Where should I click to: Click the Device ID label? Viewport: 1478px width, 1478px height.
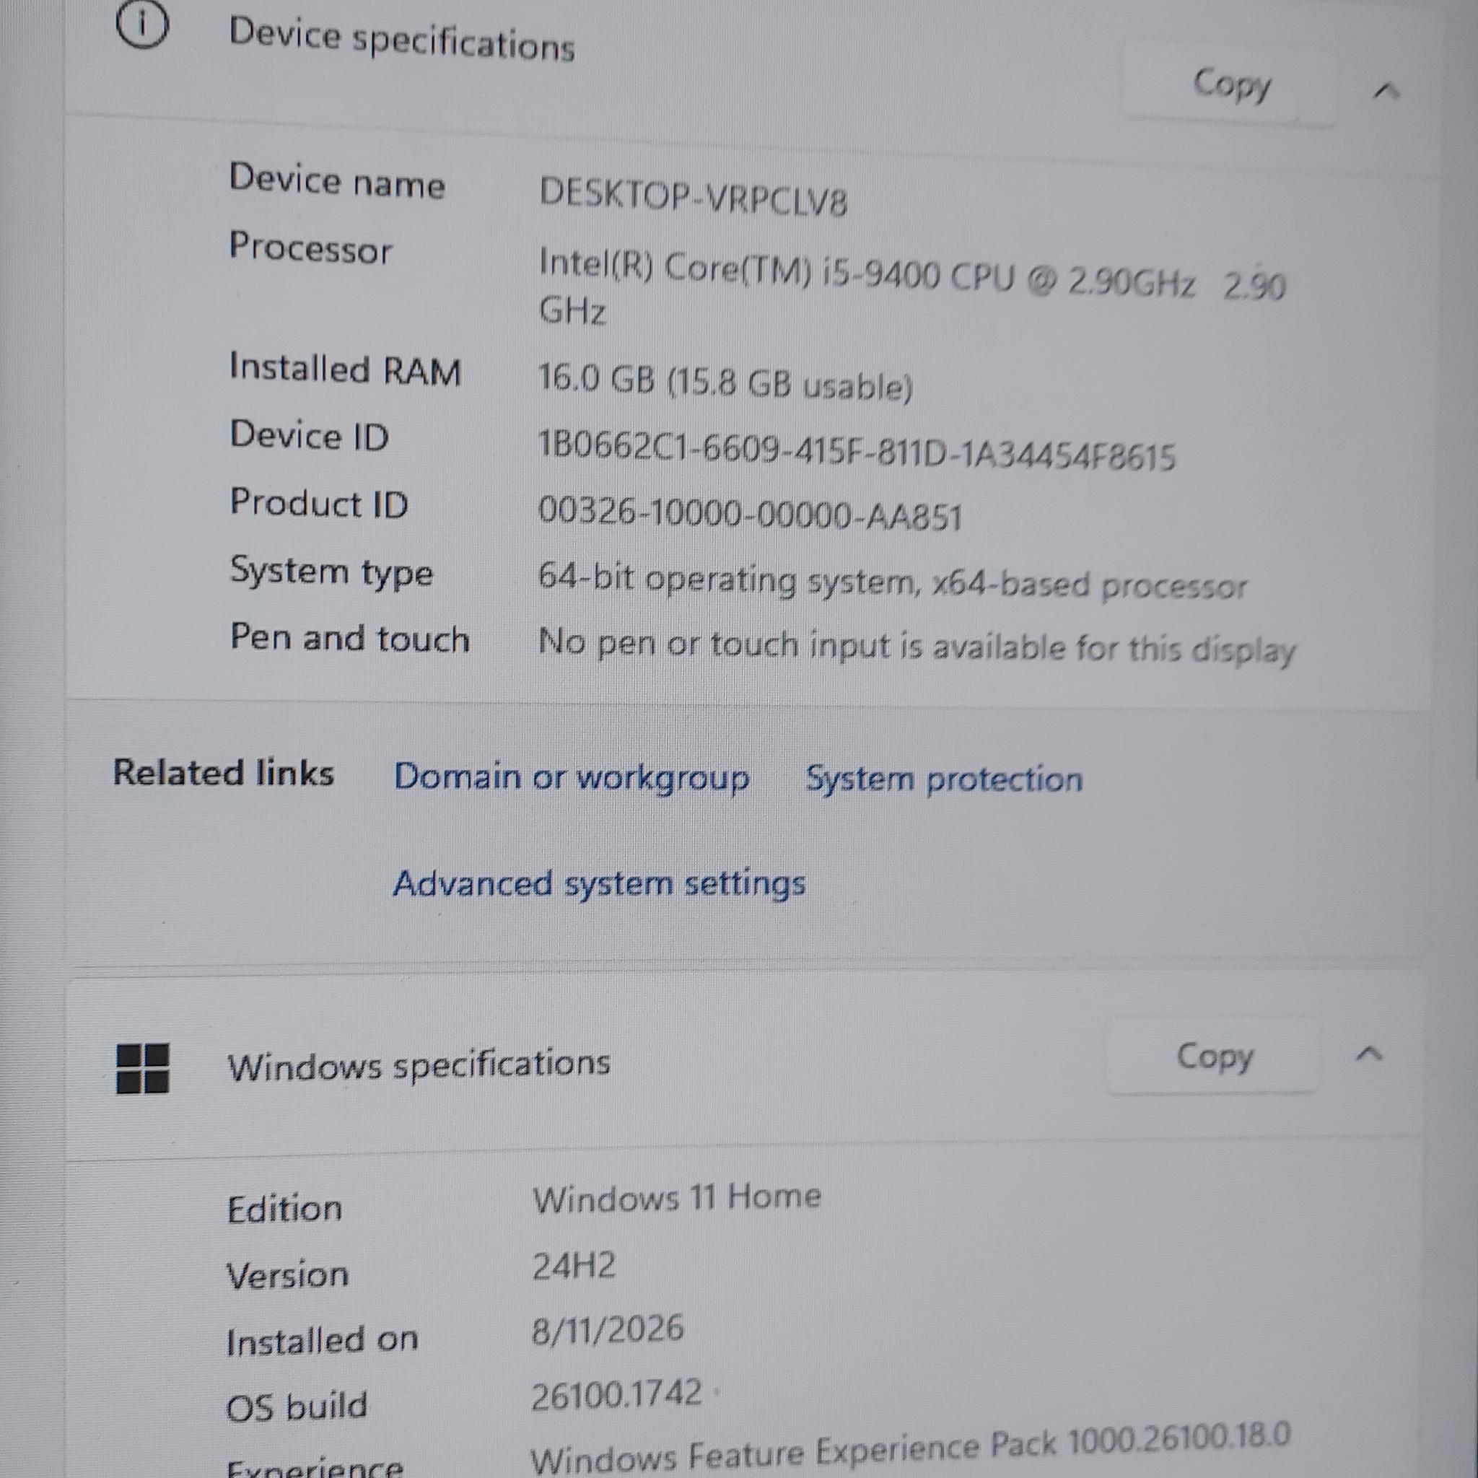pyautogui.click(x=309, y=436)
